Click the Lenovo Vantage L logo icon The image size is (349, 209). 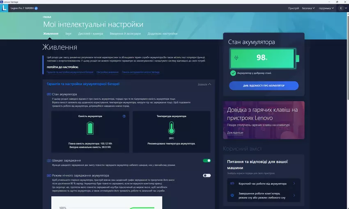[5, 8]
